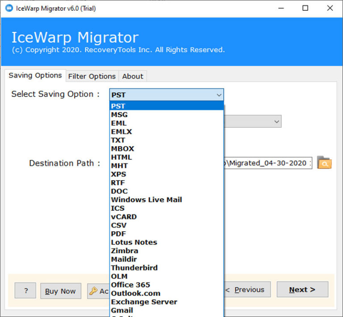The width and height of the screenshot is (343, 317).
Task: Click the folder browse icon beside Destination Path
Action: [x=324, y=163]
